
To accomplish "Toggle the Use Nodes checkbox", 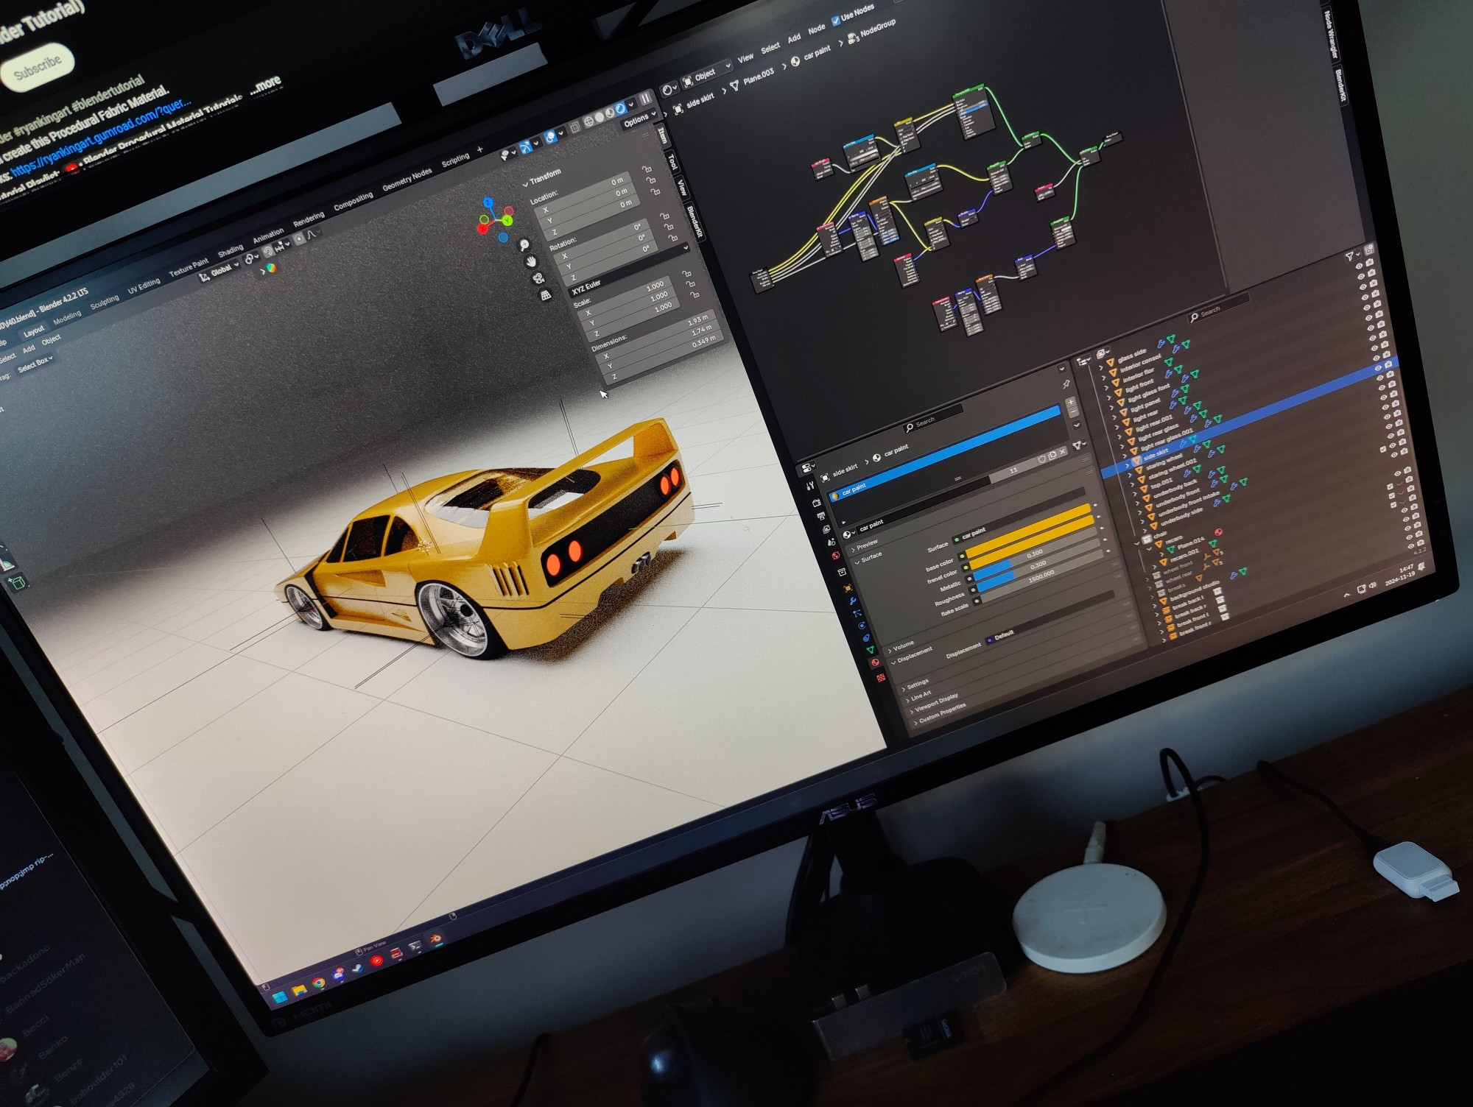I will pos(835,21).
